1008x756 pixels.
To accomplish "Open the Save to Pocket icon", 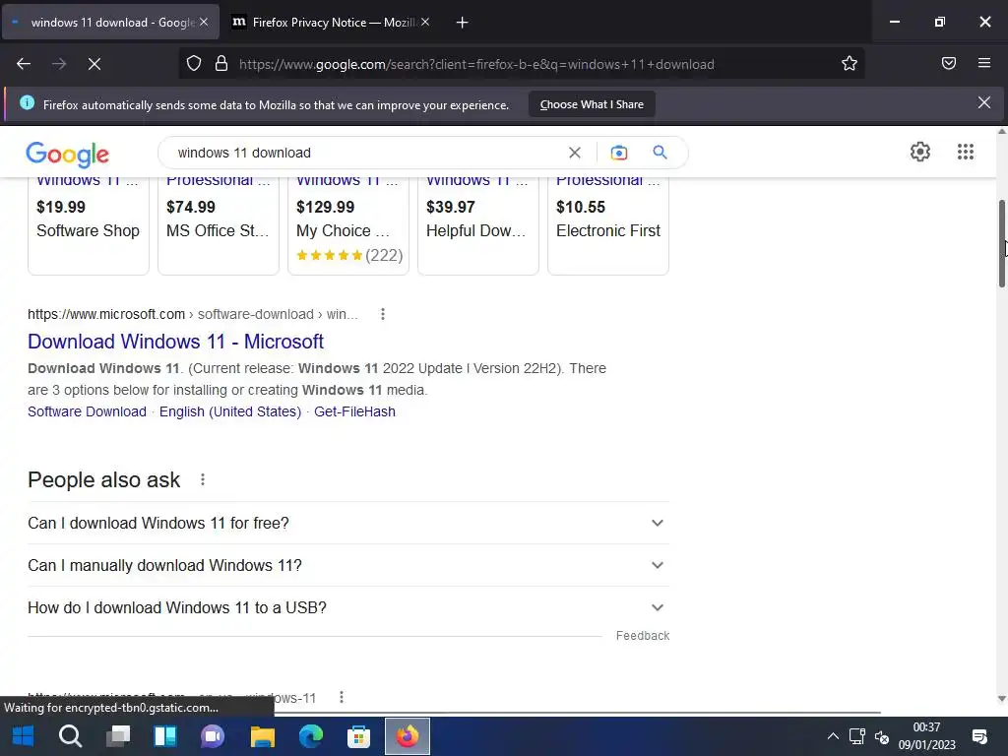I will [948, 63].
